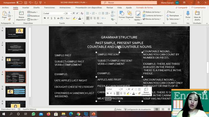The width and height of the screenshot is (209, 117).
Task: Switch to the Transiciones tab
Action: pos(49,8)
